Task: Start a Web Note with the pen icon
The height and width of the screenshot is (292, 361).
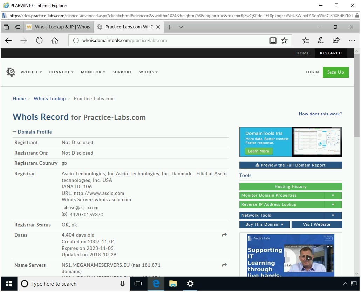Action: coord(321,40)
